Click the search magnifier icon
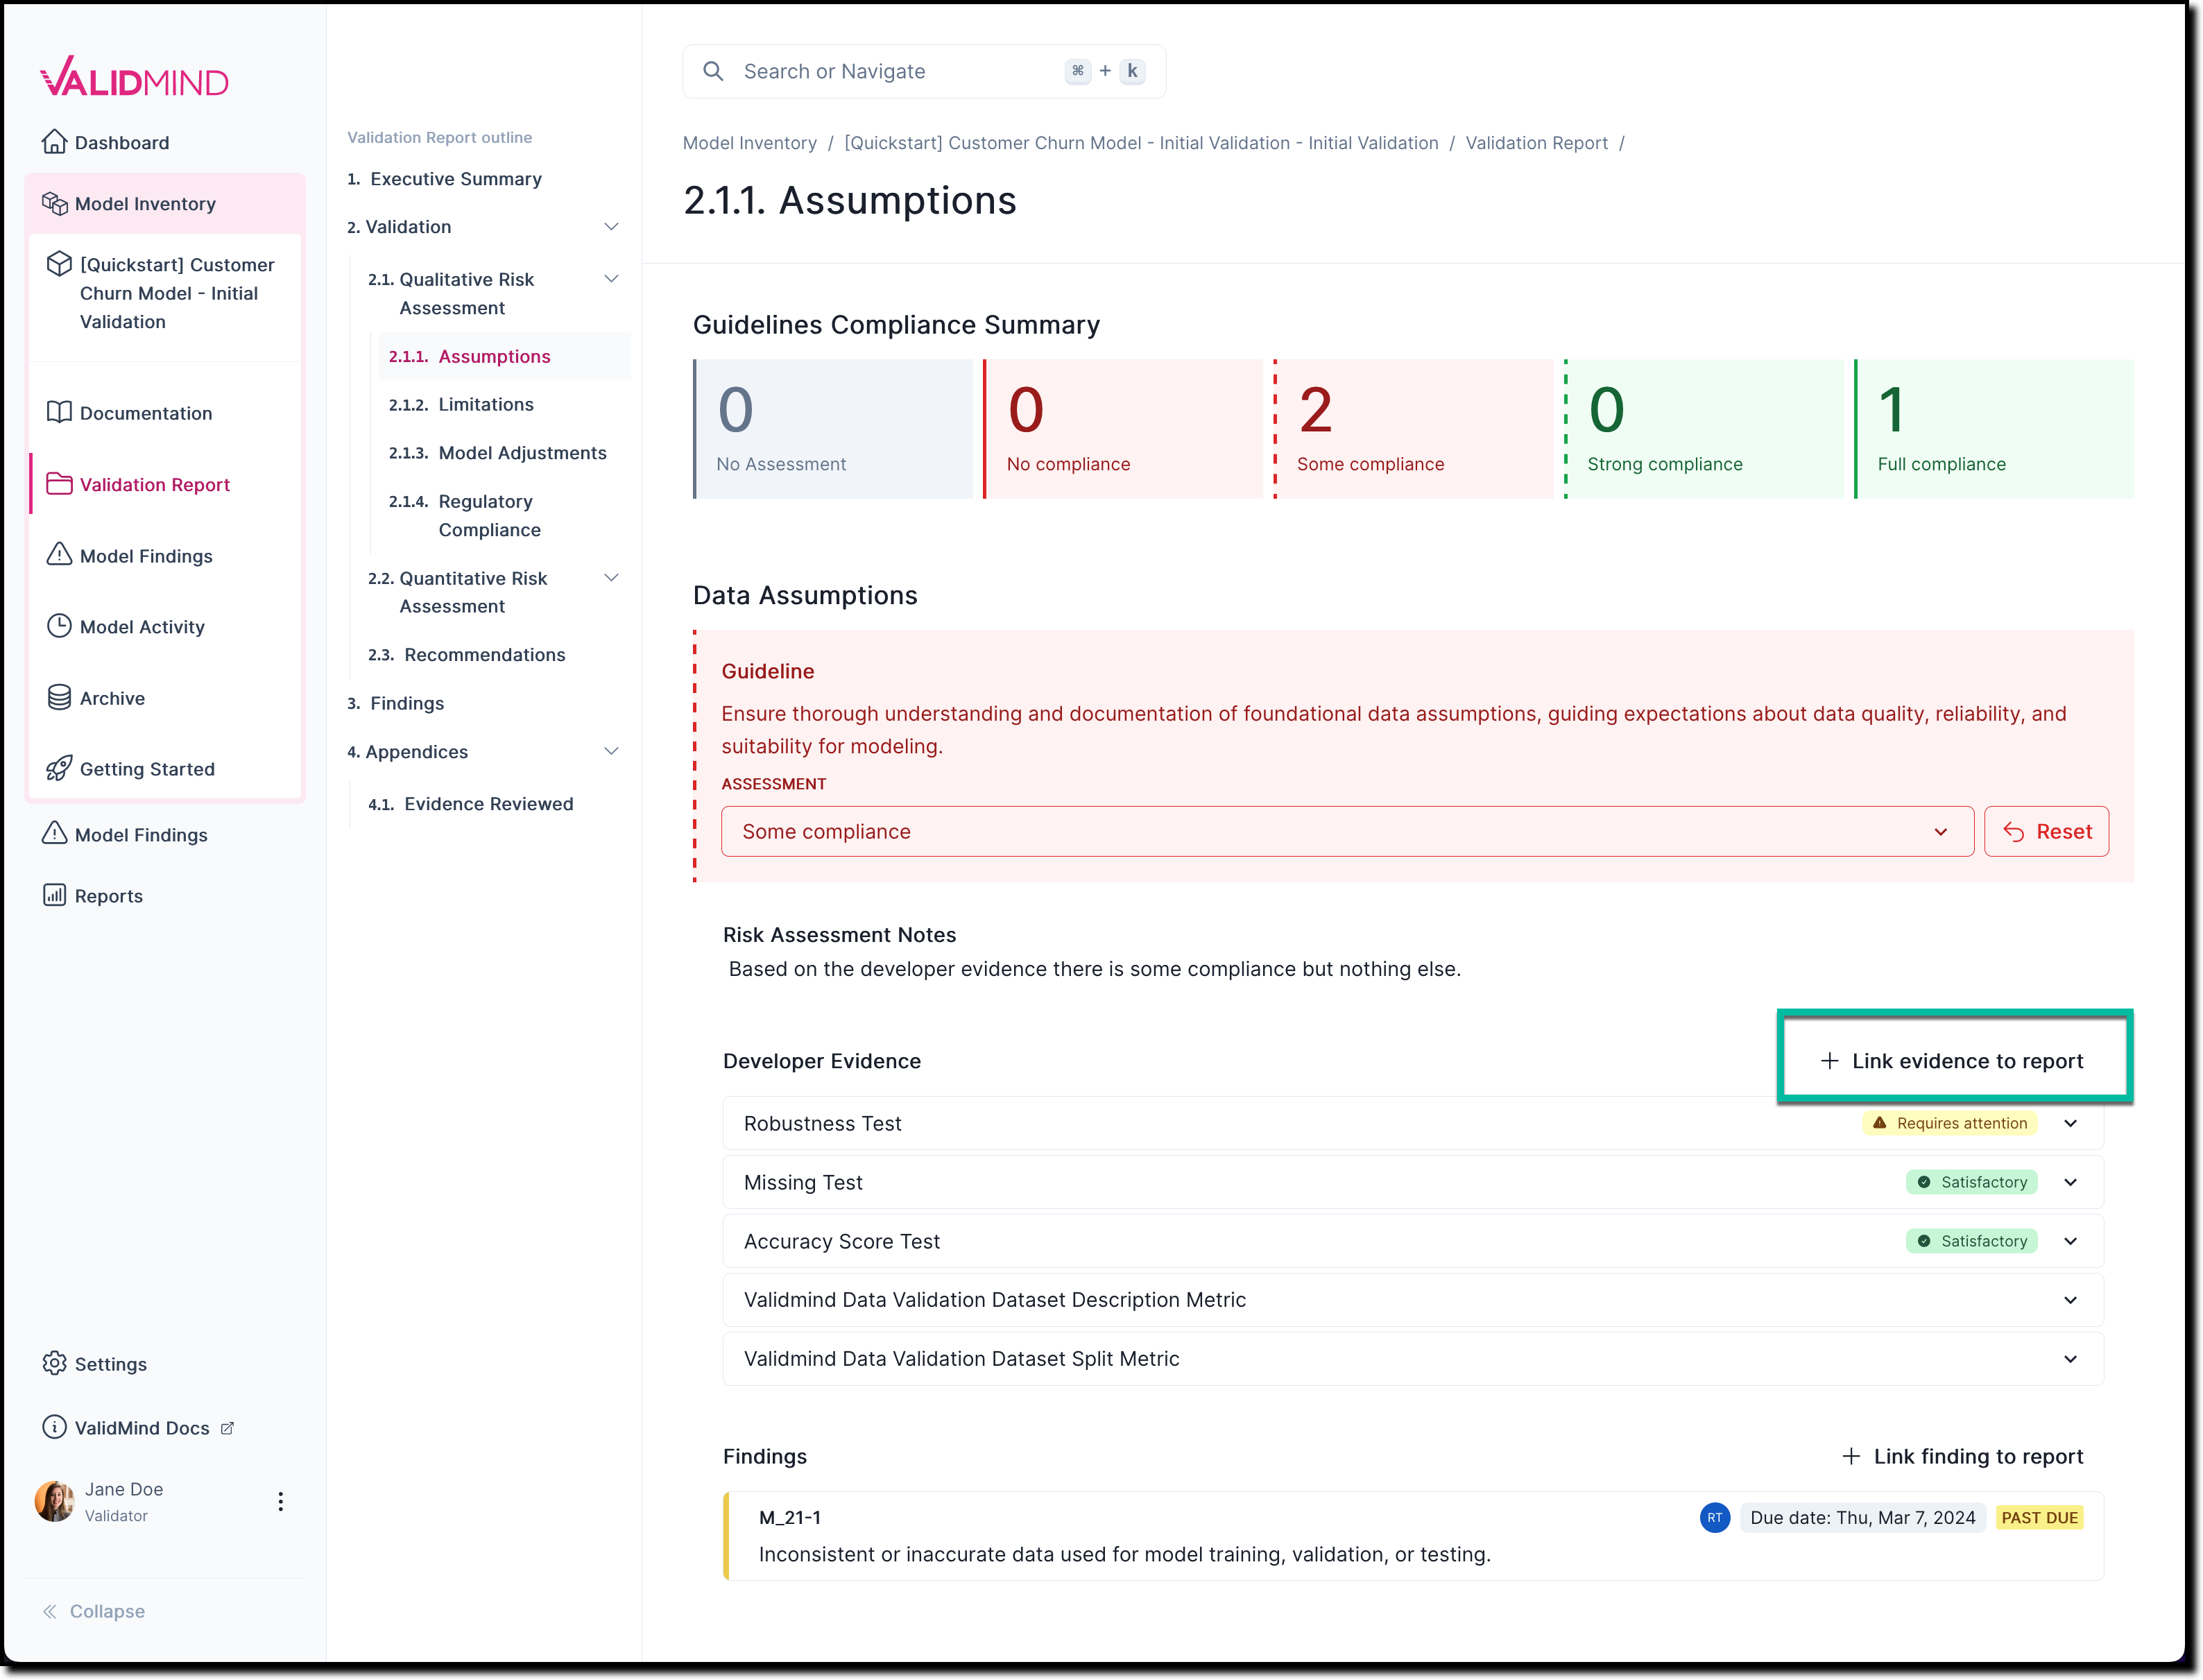This screenshot has width=2203, height=1680. tap(714, 71)
